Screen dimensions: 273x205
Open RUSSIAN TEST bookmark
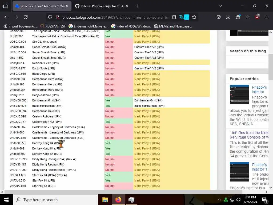53,26
